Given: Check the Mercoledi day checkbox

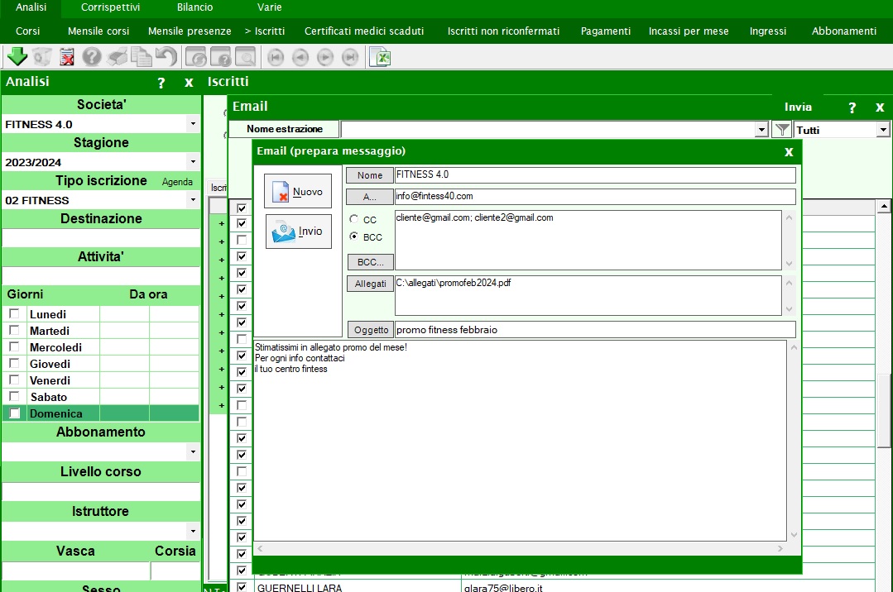Looking at the screenshot, I should (x=14, y=346).
